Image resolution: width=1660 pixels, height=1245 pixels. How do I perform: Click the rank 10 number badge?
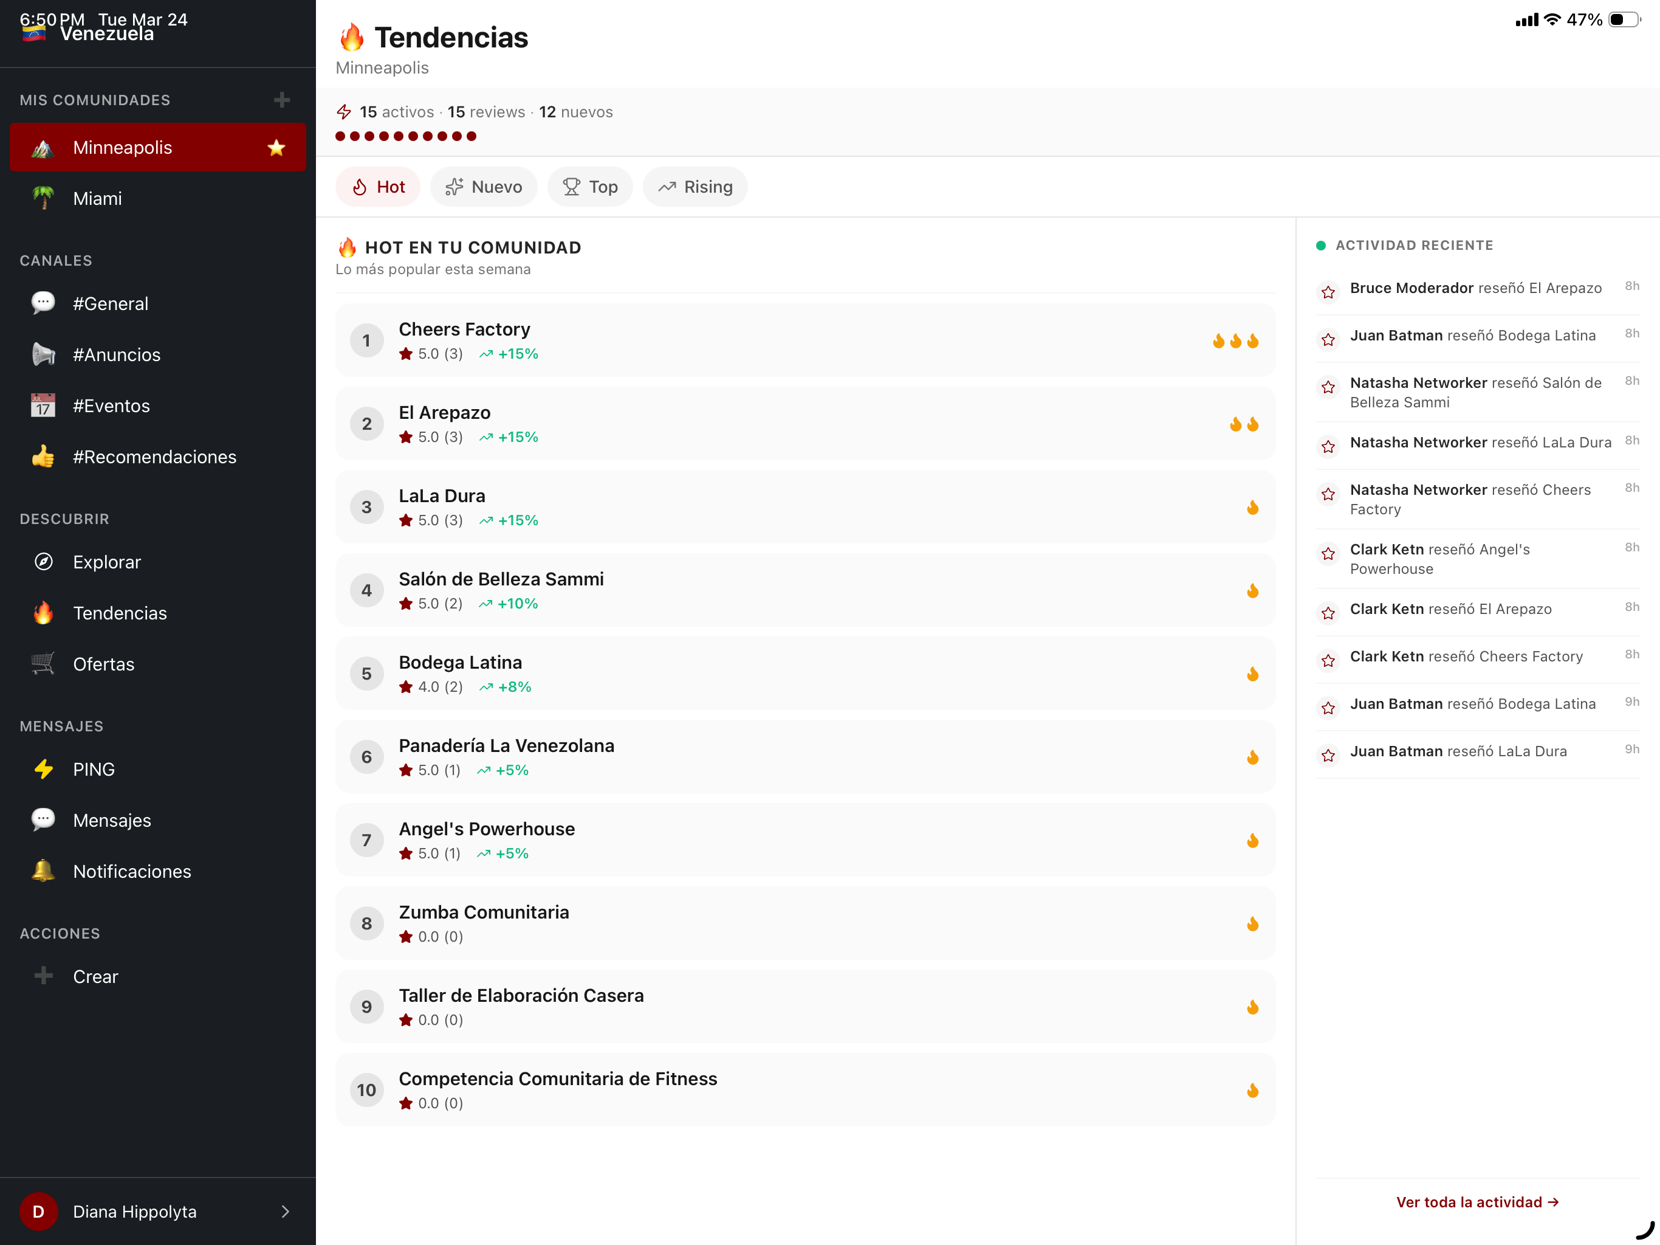[x=366, y=1091]
